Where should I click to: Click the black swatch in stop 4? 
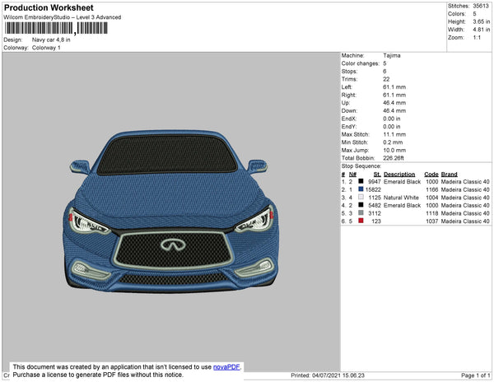tap(361, 205)
